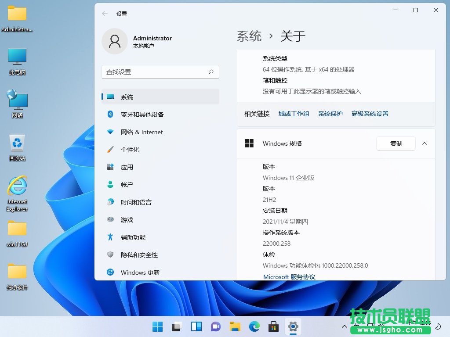Copy the Windows specifications
This screenshot has width=450, height=337.
tap(396, 143)
